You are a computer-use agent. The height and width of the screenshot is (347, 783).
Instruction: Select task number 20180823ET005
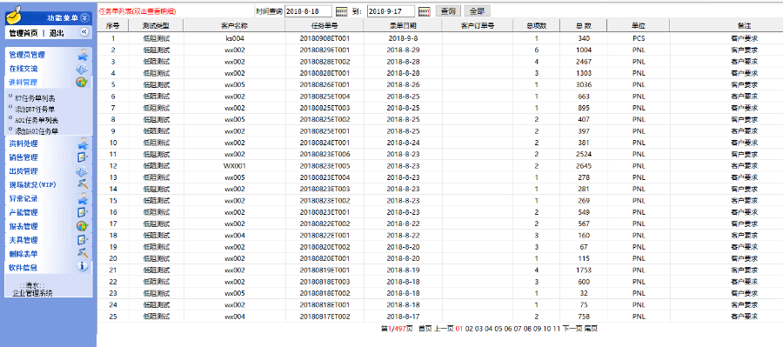pos(325,166)
